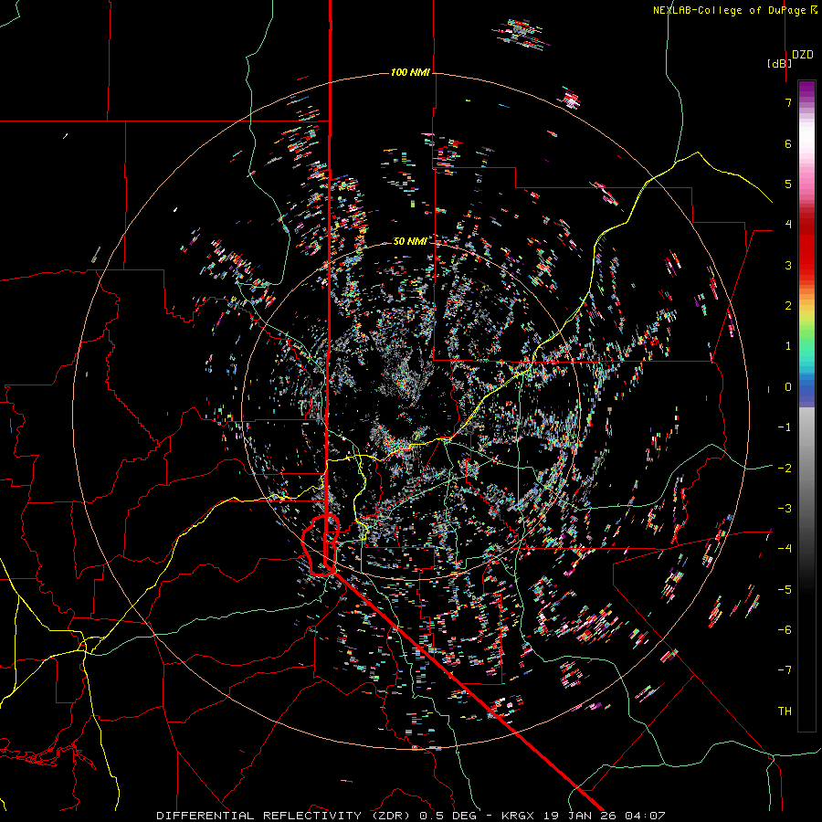The height and width of the screenshot is (822, 822).
Task: Click the -2 value on the color scale
Action: (x=785, y=469)
